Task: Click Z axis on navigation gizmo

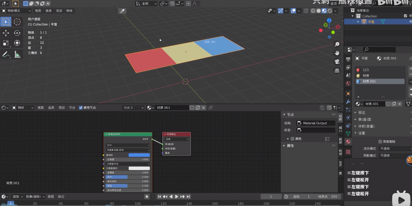Action: pos(329,21)
